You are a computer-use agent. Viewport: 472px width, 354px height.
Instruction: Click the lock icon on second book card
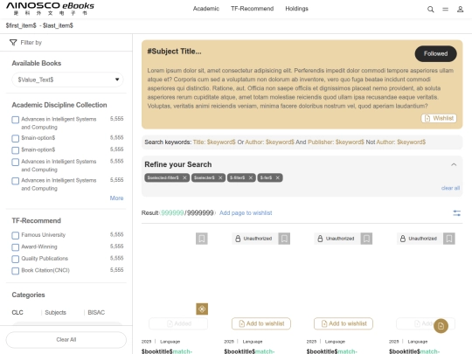click(238, 239)
